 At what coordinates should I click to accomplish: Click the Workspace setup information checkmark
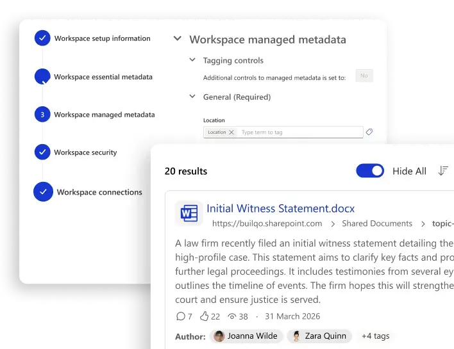pos(42,38)
